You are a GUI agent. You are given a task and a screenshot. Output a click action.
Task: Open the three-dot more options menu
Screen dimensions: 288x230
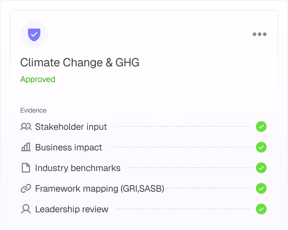260,34
